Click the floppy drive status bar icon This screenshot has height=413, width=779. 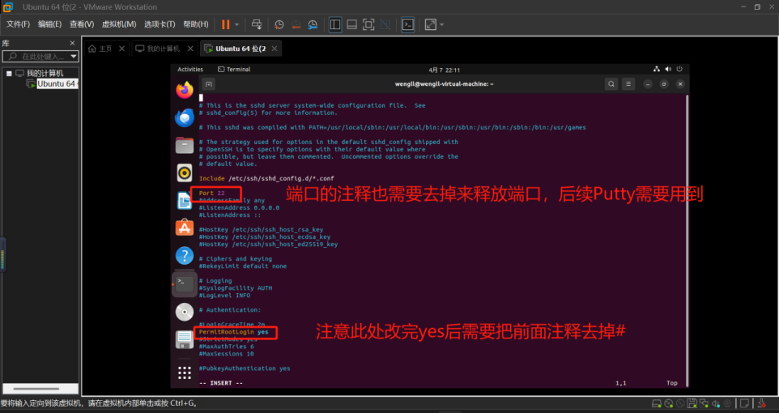pyautogui.click(x=692, y=403)
